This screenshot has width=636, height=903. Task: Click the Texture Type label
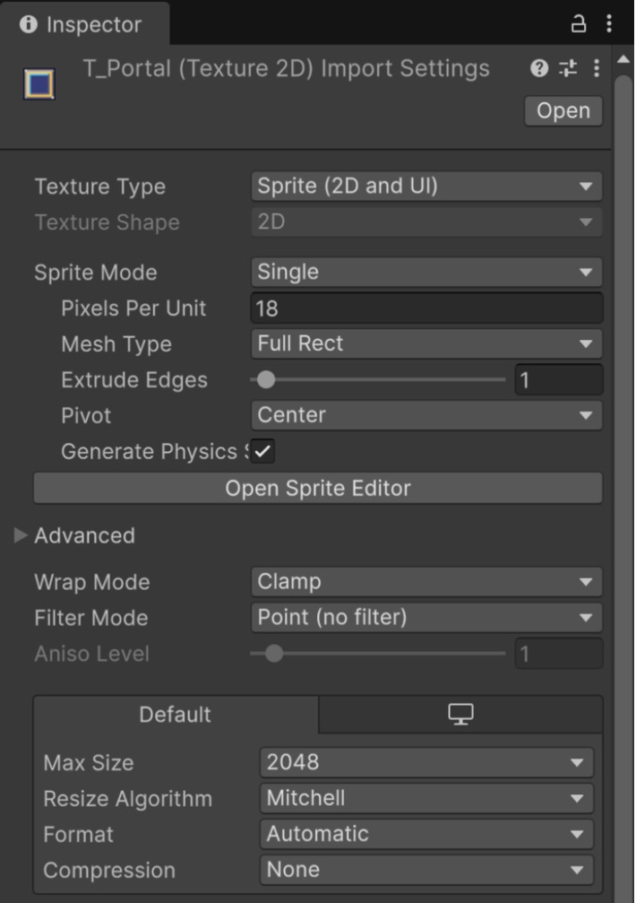coord(100,187)
